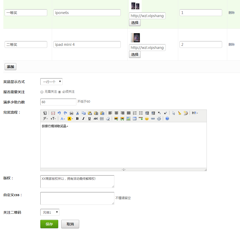The image size is (240, 232).
Task: Toggle bold formatting in editor
Action: (x=77, y=119)
